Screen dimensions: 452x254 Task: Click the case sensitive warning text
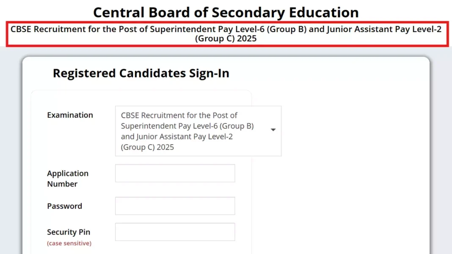(x=69, y=243)
